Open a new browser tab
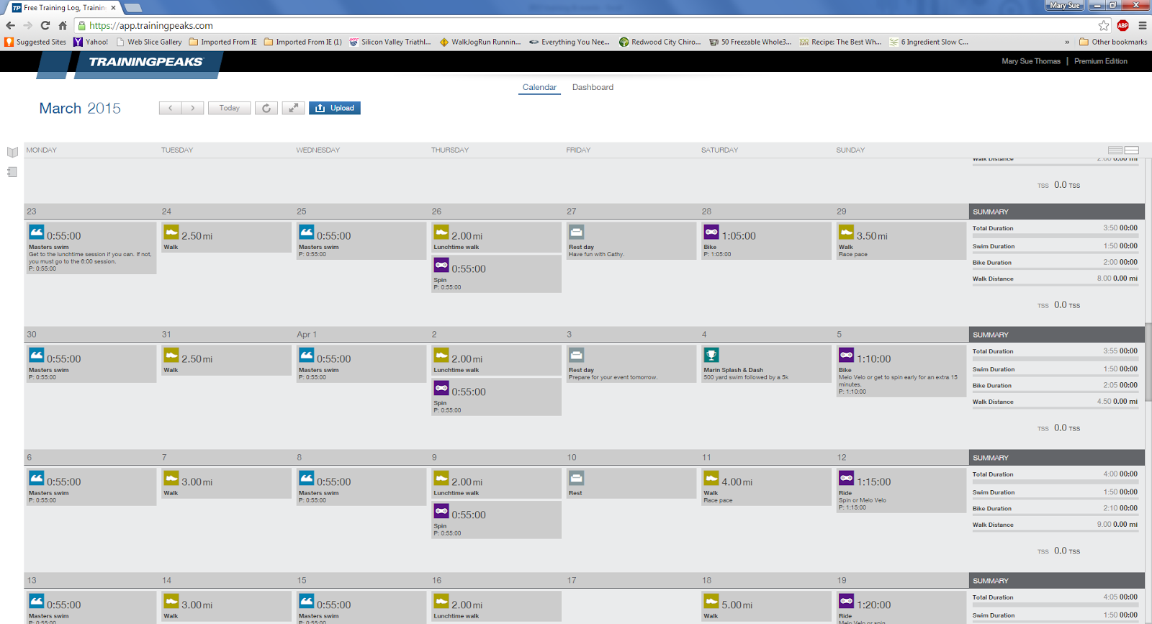 [133, 8]
